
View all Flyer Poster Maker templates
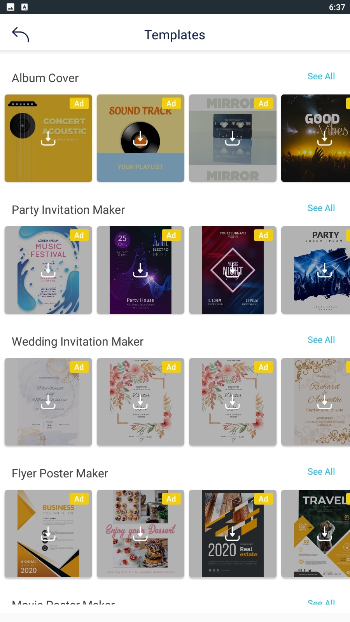(321, 472)
